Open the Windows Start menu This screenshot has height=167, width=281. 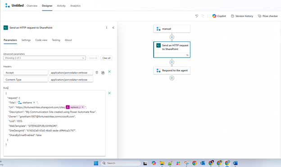(x=96, y=163)
